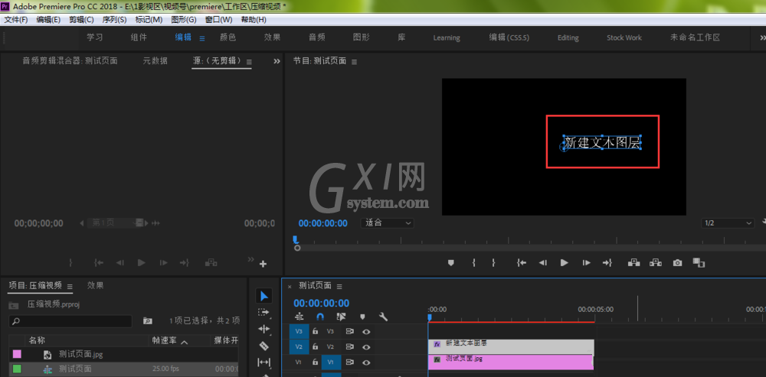Viewport: 766px width, 377px height.
Task: Sort by 帧速率 column header
Action: pyautogui.click(x=164, y=341)
